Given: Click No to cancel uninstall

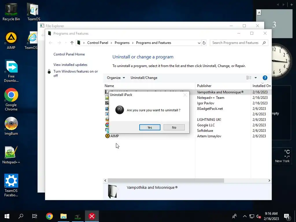Looking at the screenshot, I should click(174, 127).
